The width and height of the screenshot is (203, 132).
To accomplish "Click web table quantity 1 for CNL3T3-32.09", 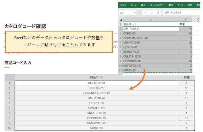I will pyautogui.click(x=187, y=113).
